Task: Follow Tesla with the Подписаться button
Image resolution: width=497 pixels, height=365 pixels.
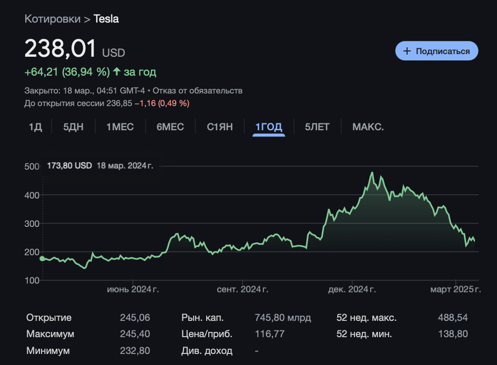Action: (x=437, y=50)
